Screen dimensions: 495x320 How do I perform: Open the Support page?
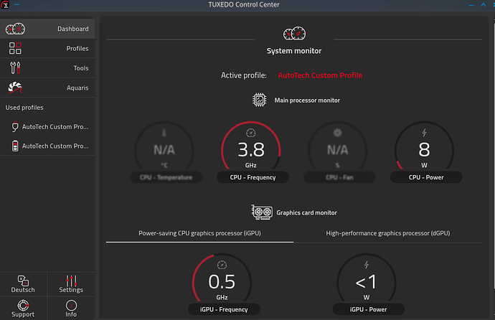coord(23,309)
